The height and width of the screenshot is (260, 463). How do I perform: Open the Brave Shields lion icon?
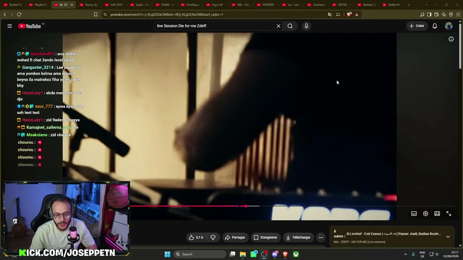(349, 14)
